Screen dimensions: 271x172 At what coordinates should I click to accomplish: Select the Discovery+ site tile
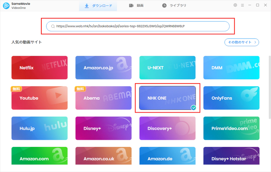point(167,128)
